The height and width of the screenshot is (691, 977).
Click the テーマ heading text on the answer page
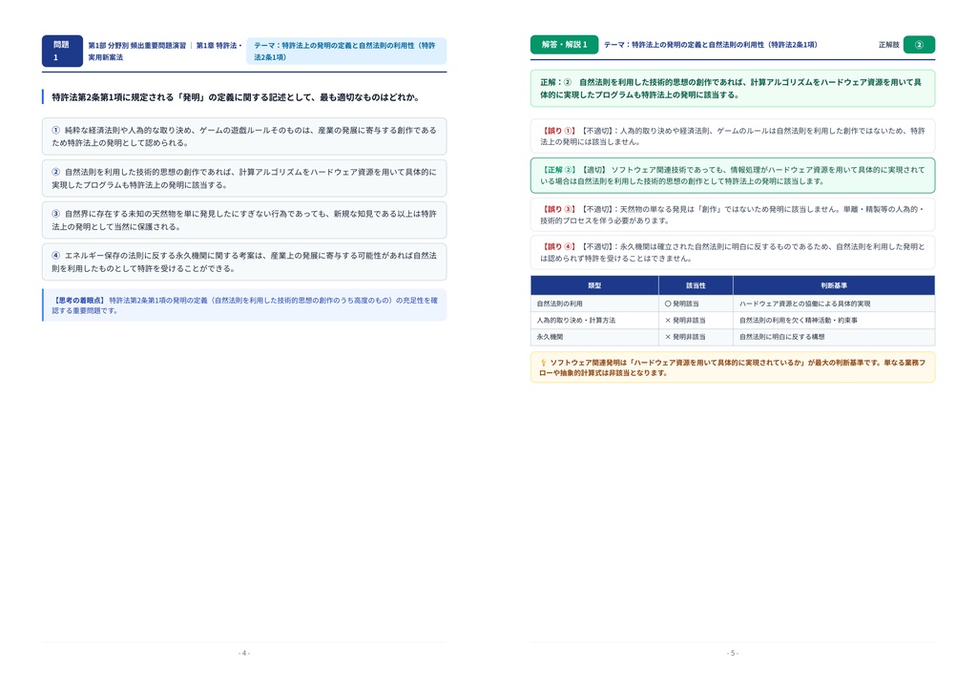[710, 45]
